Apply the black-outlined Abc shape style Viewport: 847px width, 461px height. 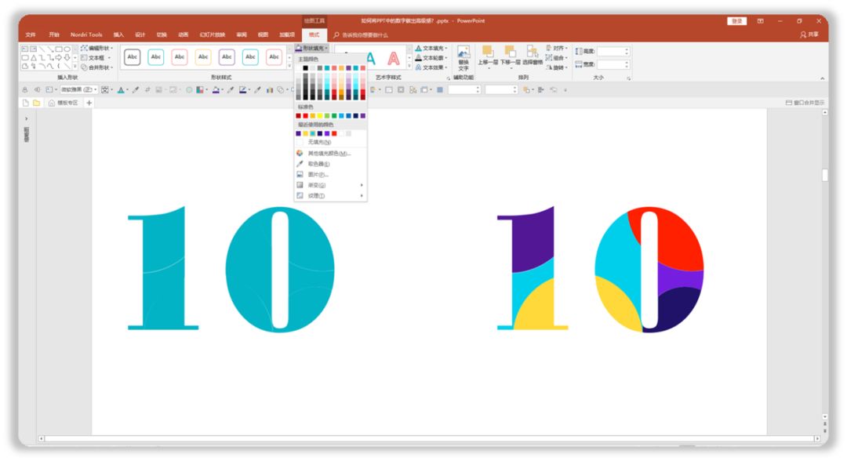point(133,56)
